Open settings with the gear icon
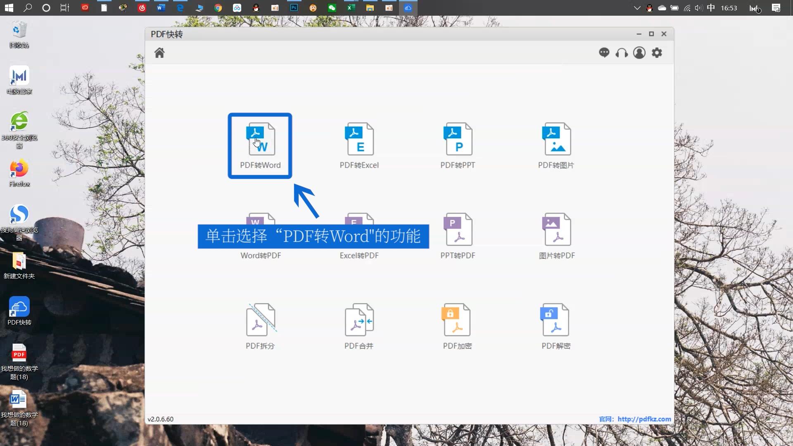Viewport: 793px width, 446px height. pyautogui.click(x=657, y=53)
